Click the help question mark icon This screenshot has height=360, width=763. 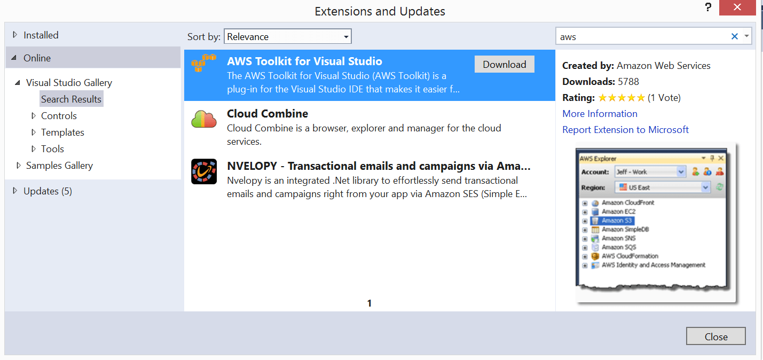(x=708, y=7)
